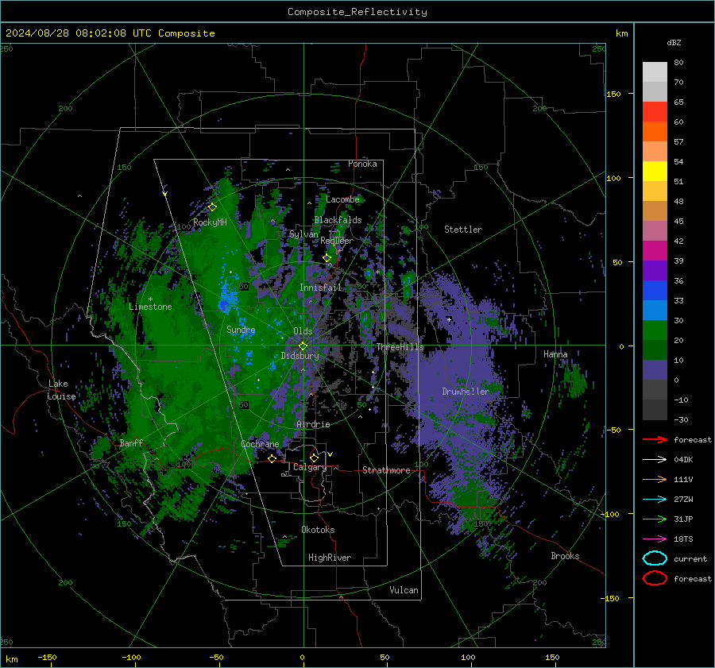
Task: Click the cyan current ellipse icon
Action: [655, 558]
